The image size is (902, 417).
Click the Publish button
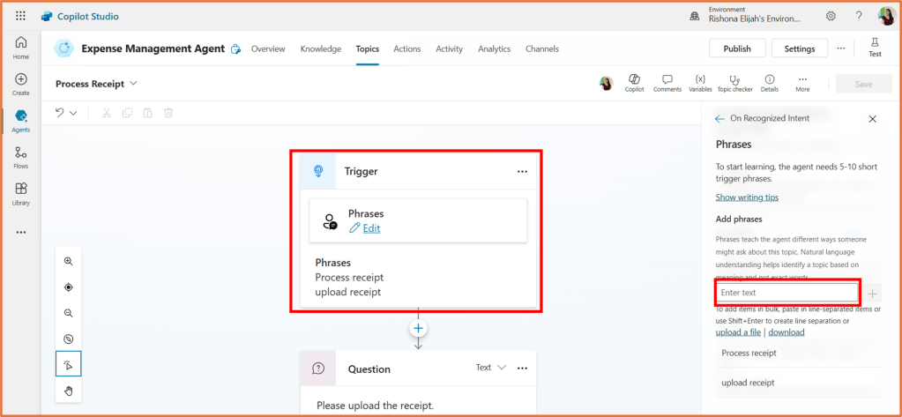736,48
